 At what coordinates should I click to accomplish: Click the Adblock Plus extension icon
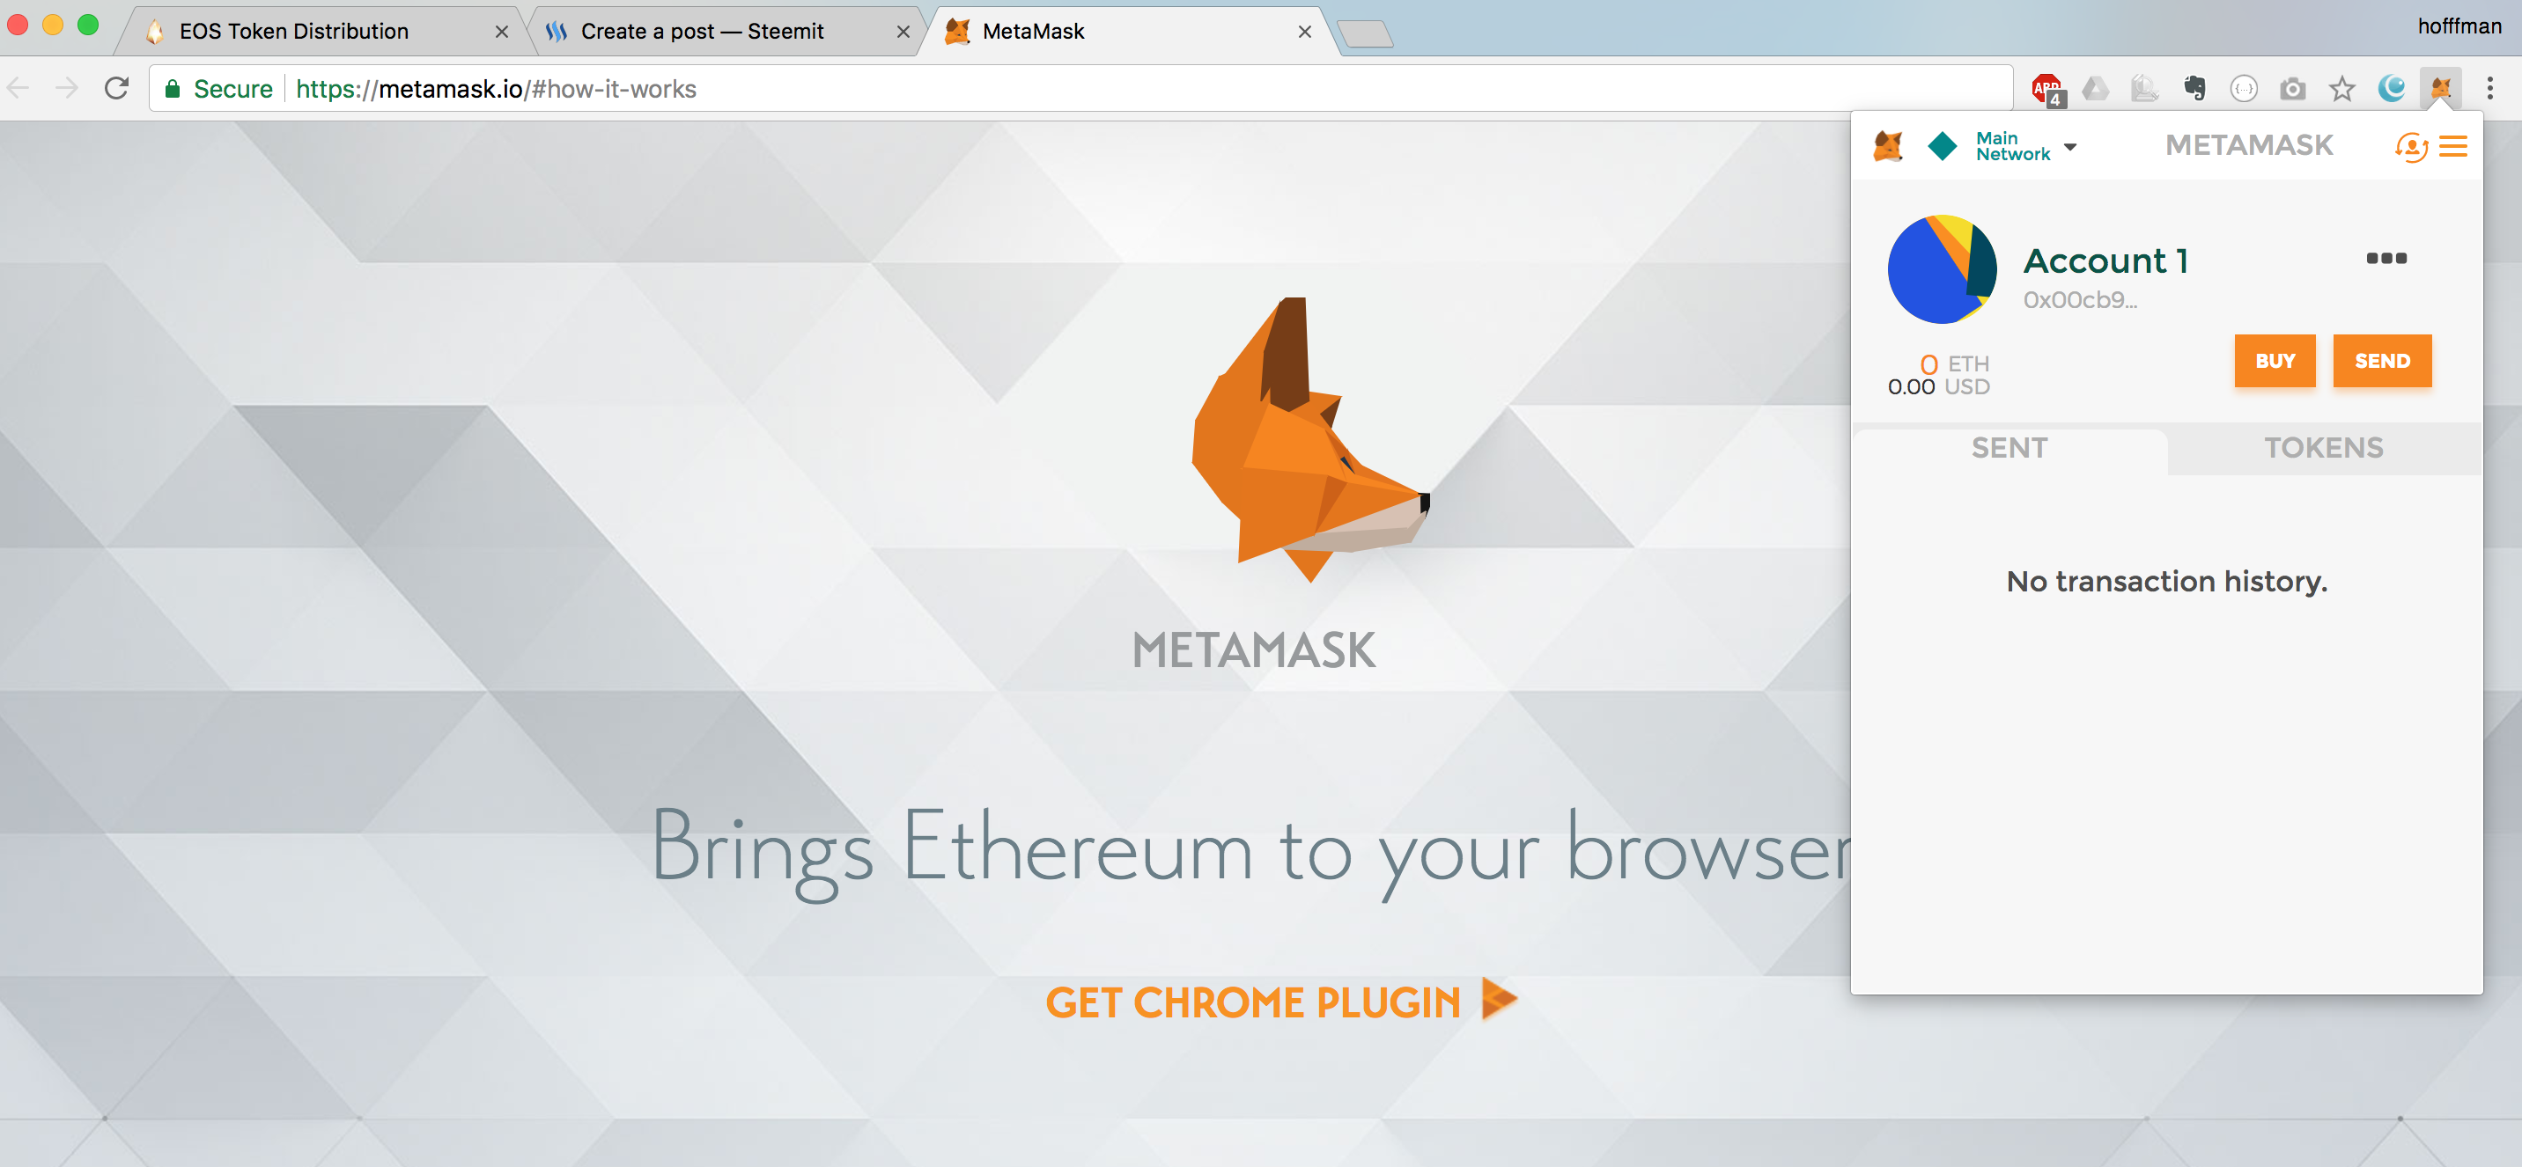[2046, 89]
